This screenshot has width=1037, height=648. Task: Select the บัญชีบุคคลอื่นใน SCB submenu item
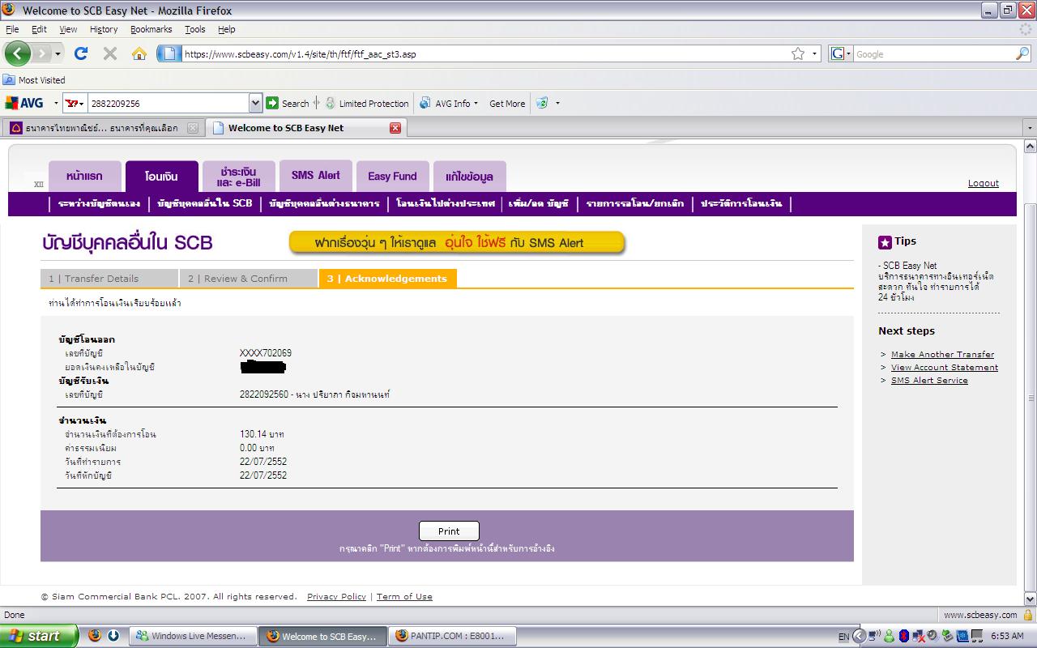[x=205, y=203]
